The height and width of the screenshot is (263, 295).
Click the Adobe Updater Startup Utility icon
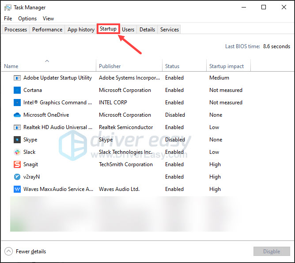(x=17, y=78)
